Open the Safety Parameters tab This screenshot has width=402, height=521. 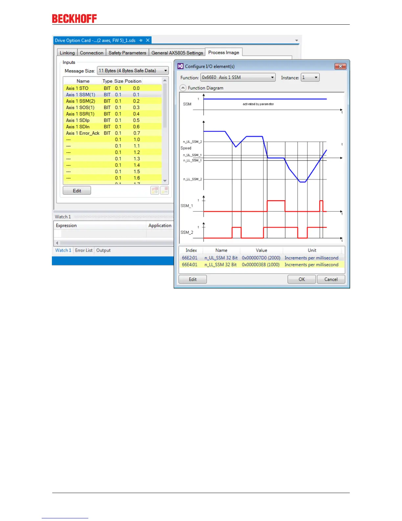click(x=127, y=53)
